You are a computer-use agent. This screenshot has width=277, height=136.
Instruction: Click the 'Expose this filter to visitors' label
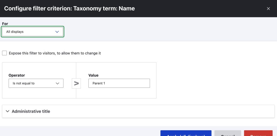click(x=55, y=53)
